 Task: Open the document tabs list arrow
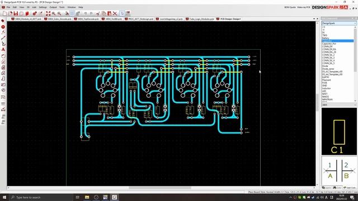(x=314, y=19)
